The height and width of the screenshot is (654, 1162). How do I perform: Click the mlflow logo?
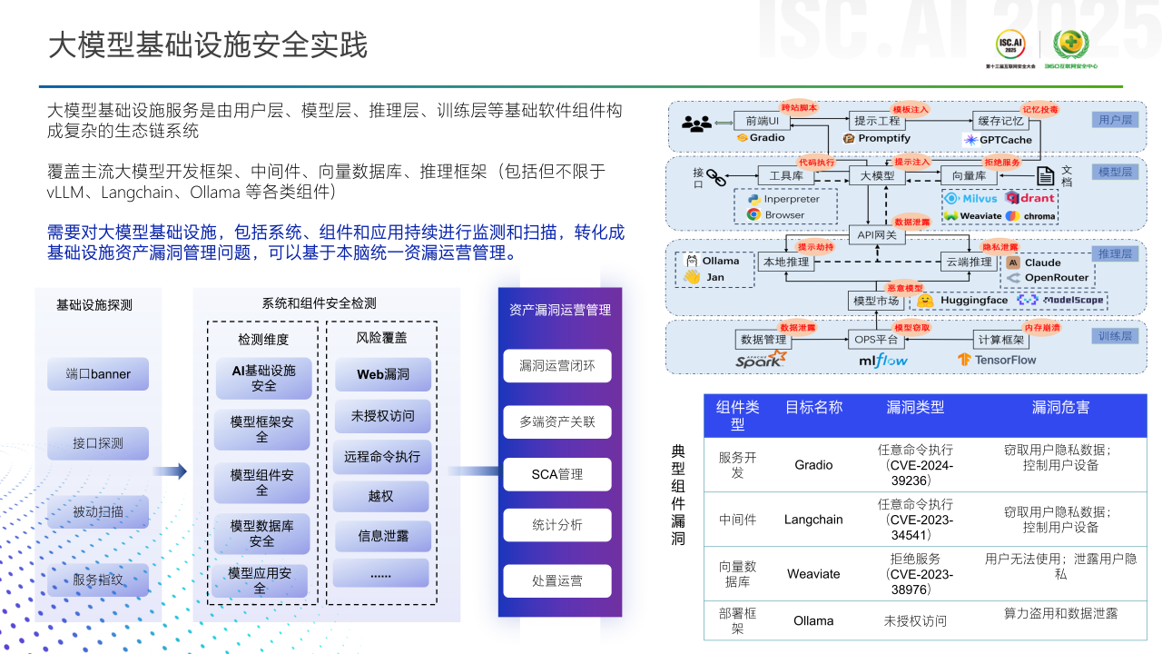click(882, 360)
